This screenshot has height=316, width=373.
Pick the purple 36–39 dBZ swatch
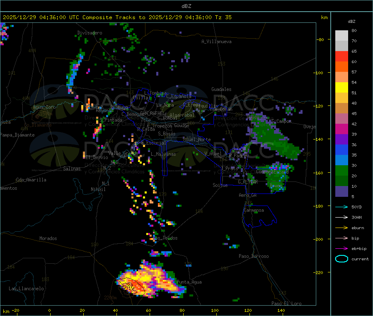coord(342,140)
